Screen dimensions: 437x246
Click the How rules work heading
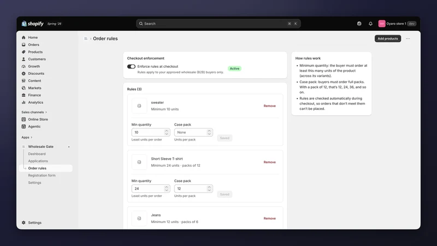(308, 58)
